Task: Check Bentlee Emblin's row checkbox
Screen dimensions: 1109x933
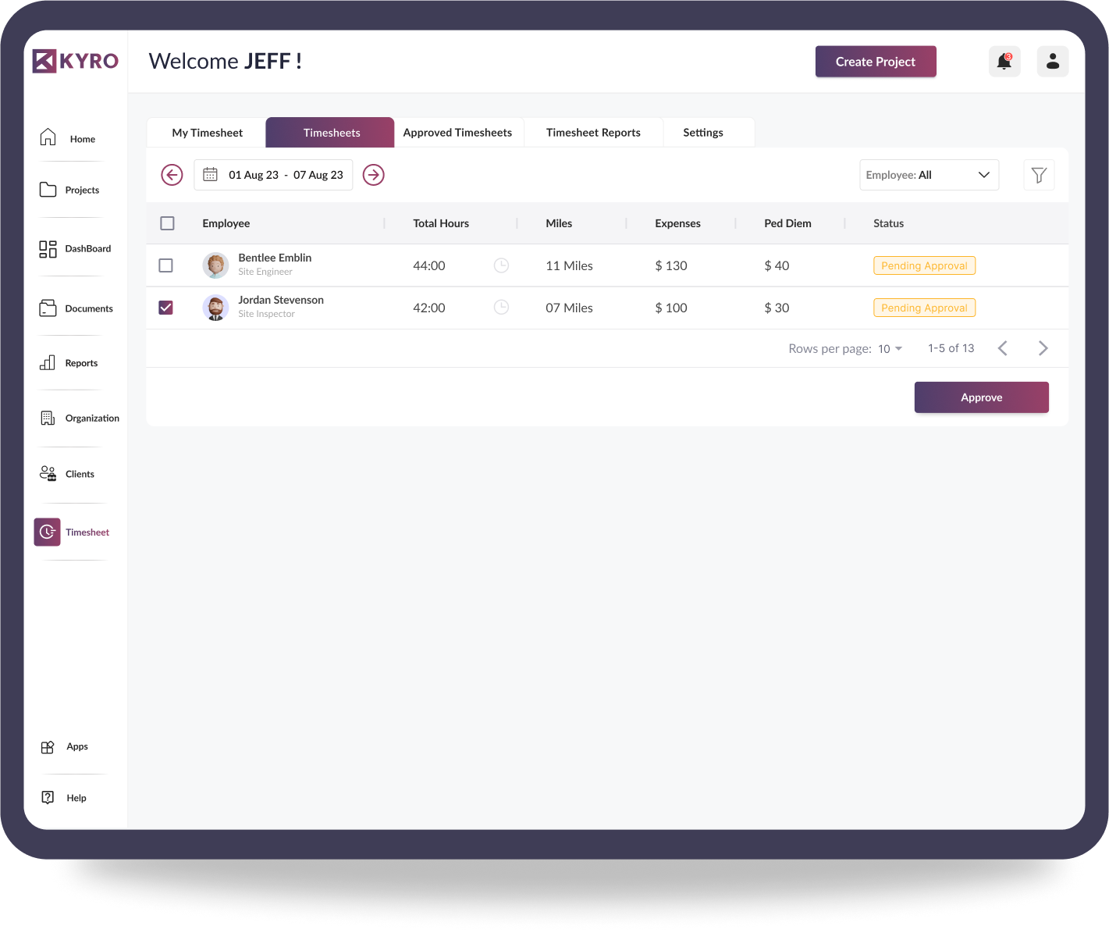Action: pos(165,265)
